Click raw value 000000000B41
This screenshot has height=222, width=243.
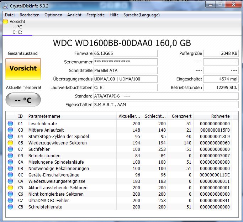tap(215, 200)
